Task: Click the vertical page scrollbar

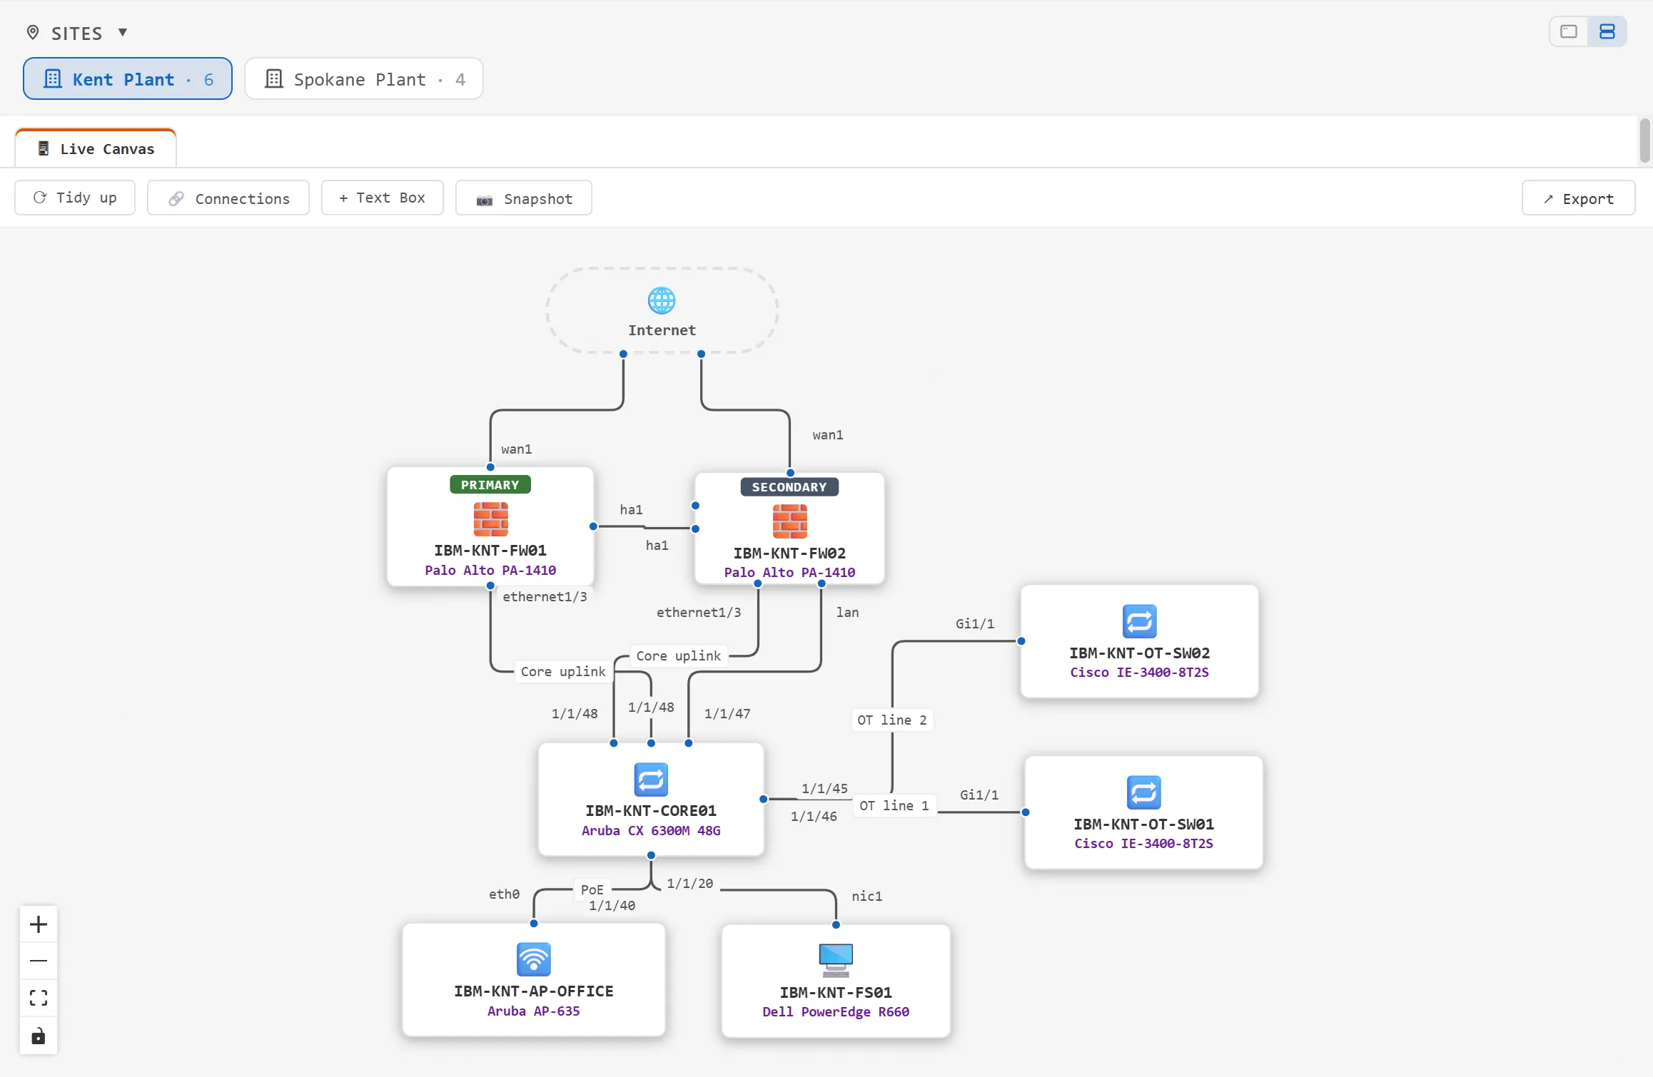Action: pyautogui.click(x=1645, y=141)
